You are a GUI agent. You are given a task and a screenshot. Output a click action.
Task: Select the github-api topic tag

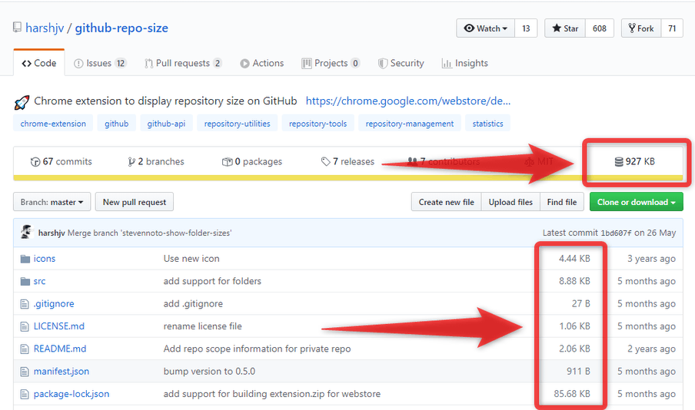(x=166, y=124)
